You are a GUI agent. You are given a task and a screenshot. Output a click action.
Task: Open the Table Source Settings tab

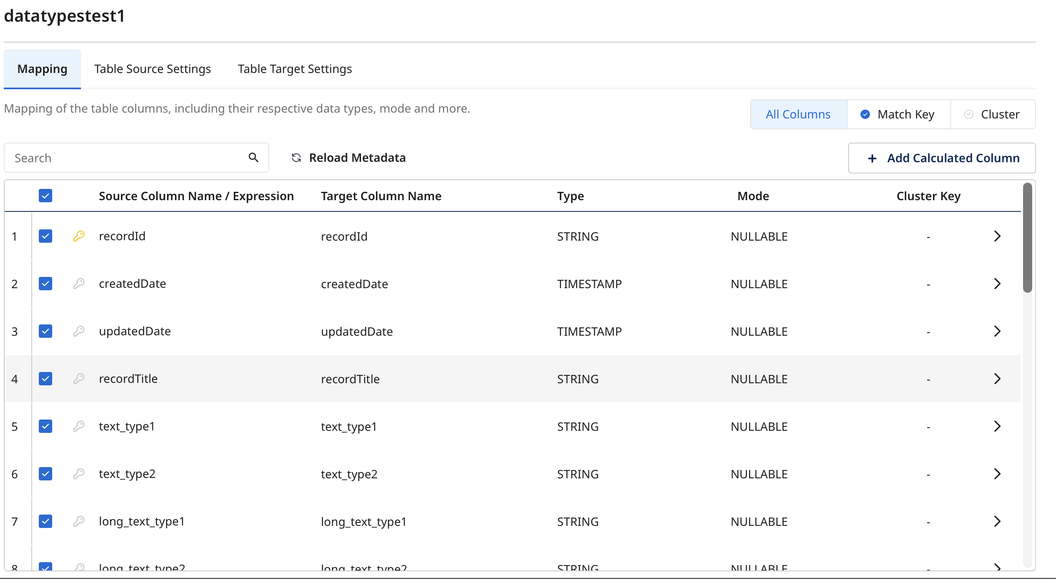point(152,69)
